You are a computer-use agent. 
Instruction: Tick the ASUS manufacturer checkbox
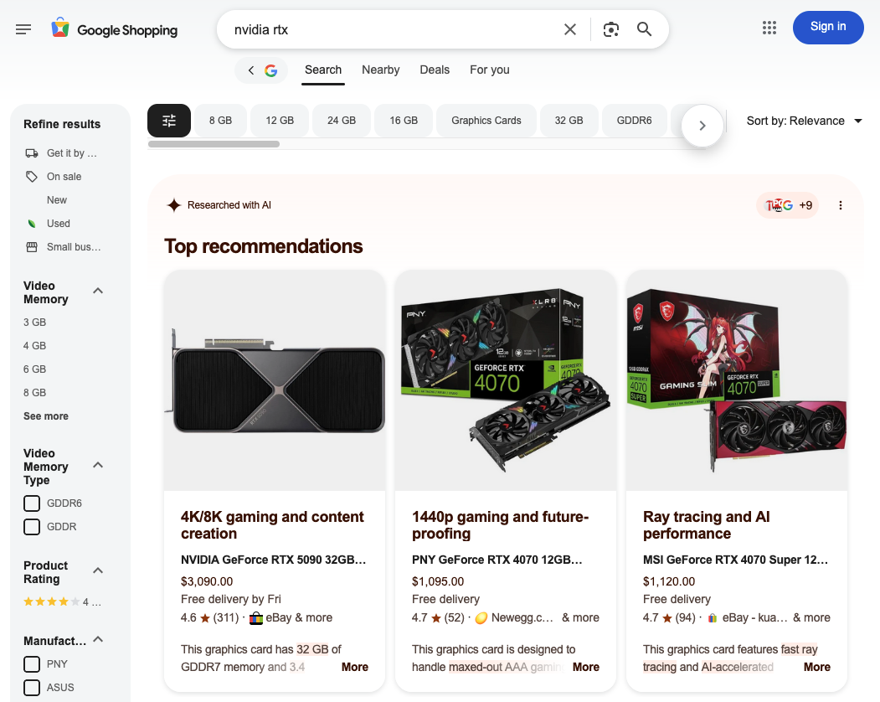pos(32,688)
